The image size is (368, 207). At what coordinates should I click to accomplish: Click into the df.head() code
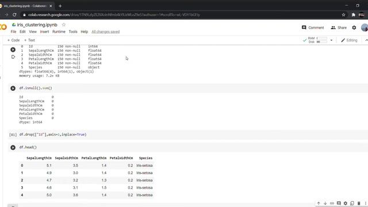pyautogui.click(x=28, y=147)
